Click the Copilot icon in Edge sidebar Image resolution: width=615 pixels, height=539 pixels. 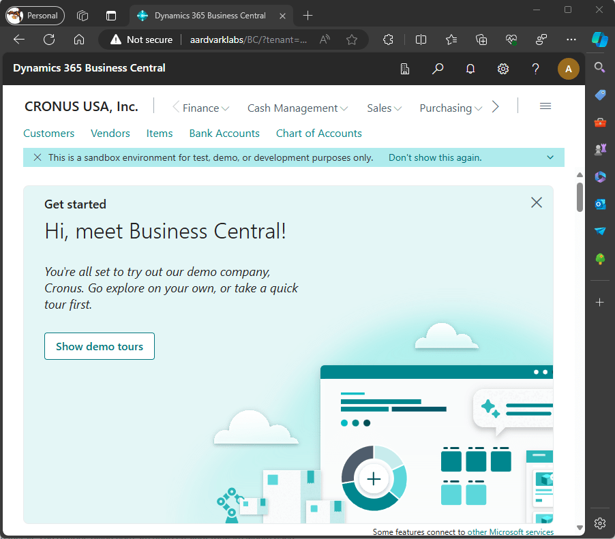(599, 40)
